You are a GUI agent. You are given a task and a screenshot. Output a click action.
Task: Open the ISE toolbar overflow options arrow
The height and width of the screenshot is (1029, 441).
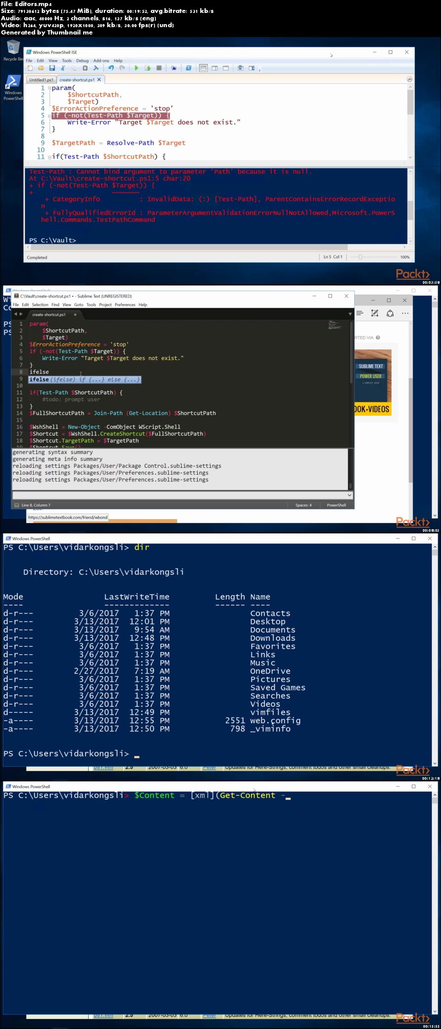tap(259, 69)
